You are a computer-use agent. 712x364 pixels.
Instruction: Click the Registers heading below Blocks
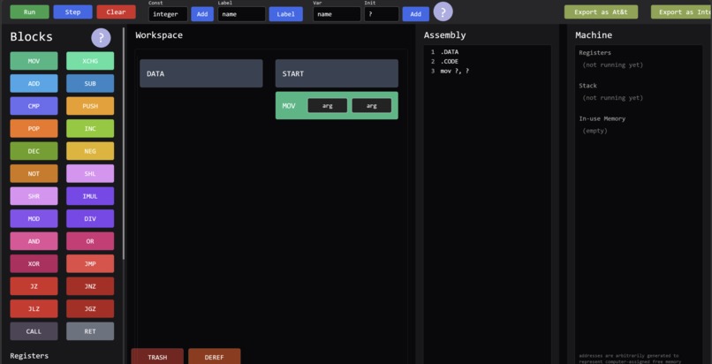point(29,356)
